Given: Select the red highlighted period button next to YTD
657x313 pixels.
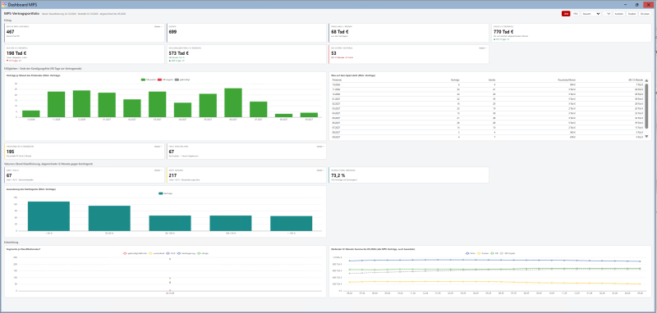Looking at the screenshot, I should pos(566,14).
